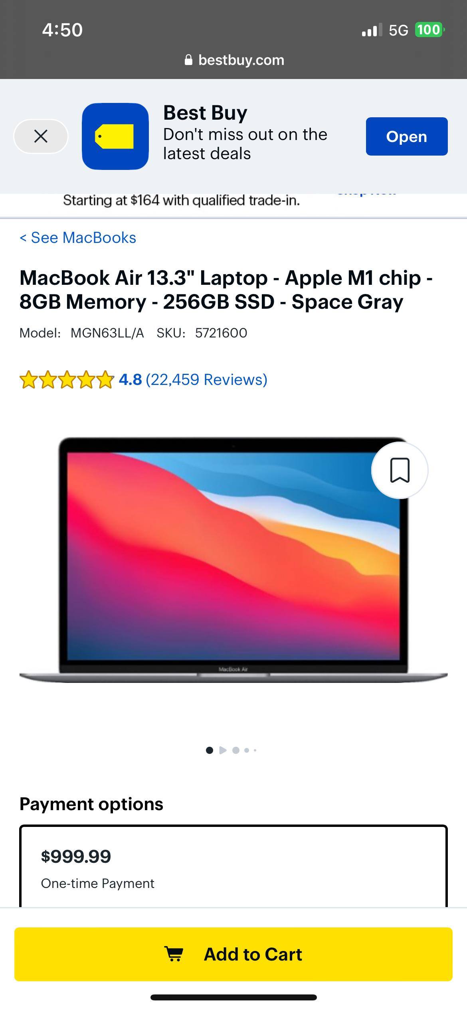
Task: Play the product video via the carousel triangle
Action: [x=223, y=750]
